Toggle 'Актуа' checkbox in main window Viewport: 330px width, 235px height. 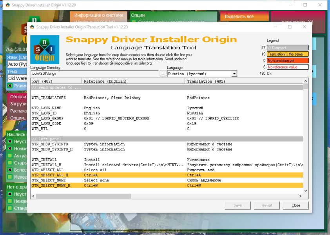pyautogui.click(x=10, y=155)
